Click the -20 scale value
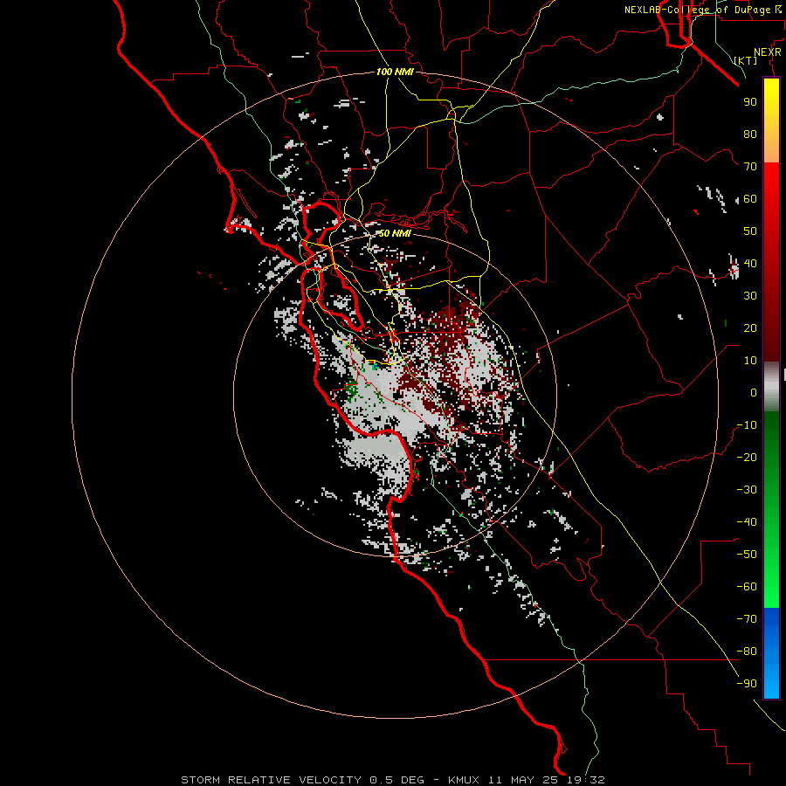 coord(747,458)
